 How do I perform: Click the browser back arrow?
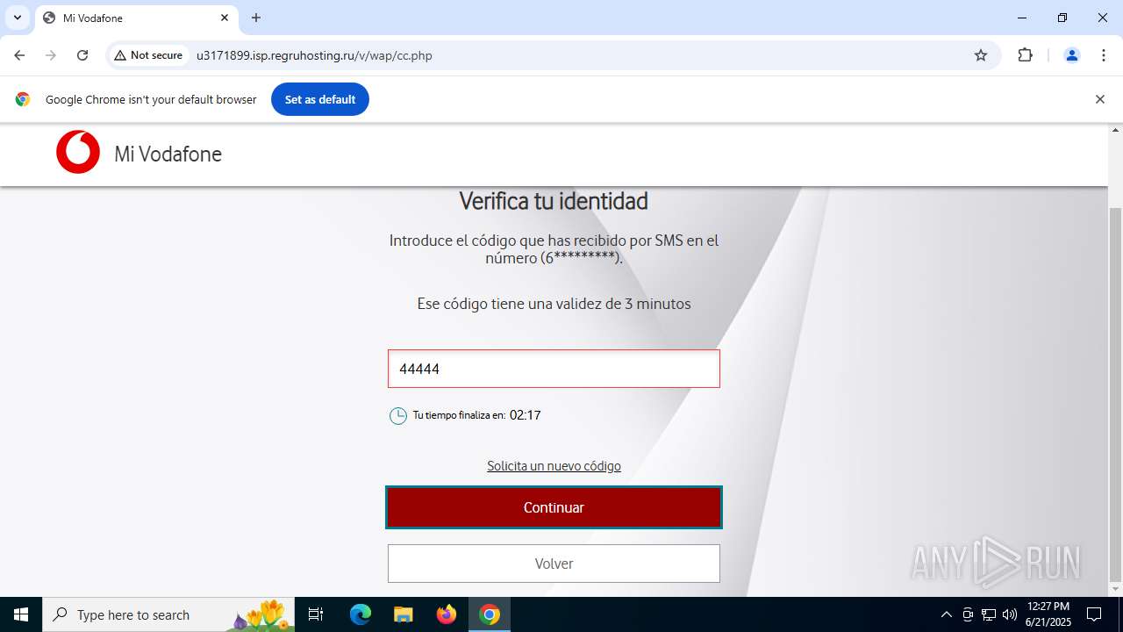pos(19,55)
